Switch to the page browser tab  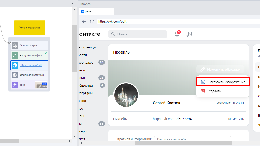(x=96, y=11)
